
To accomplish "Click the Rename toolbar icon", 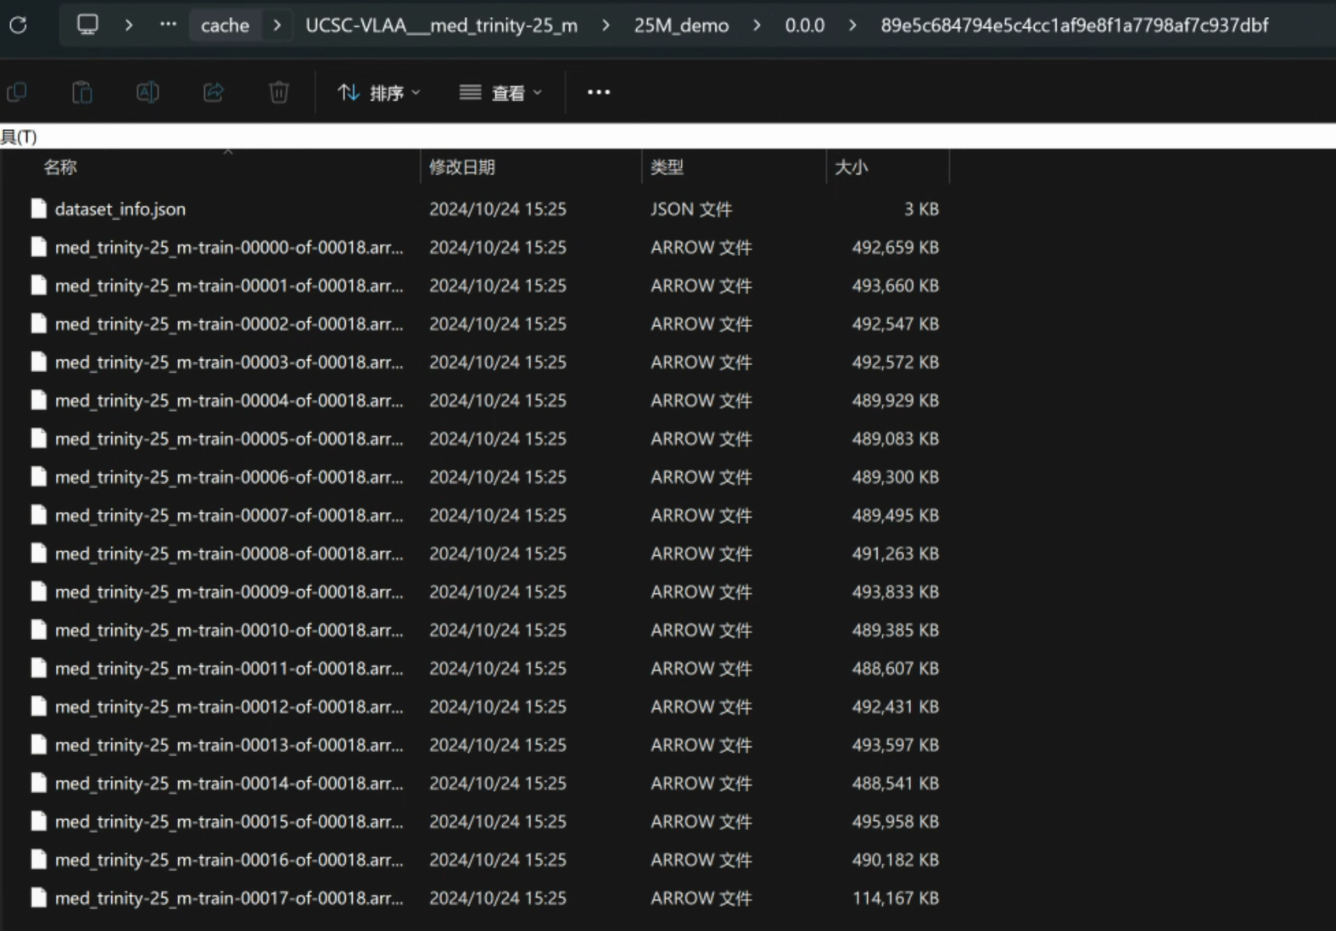I will pyautogui.click(x=148, y=93).
